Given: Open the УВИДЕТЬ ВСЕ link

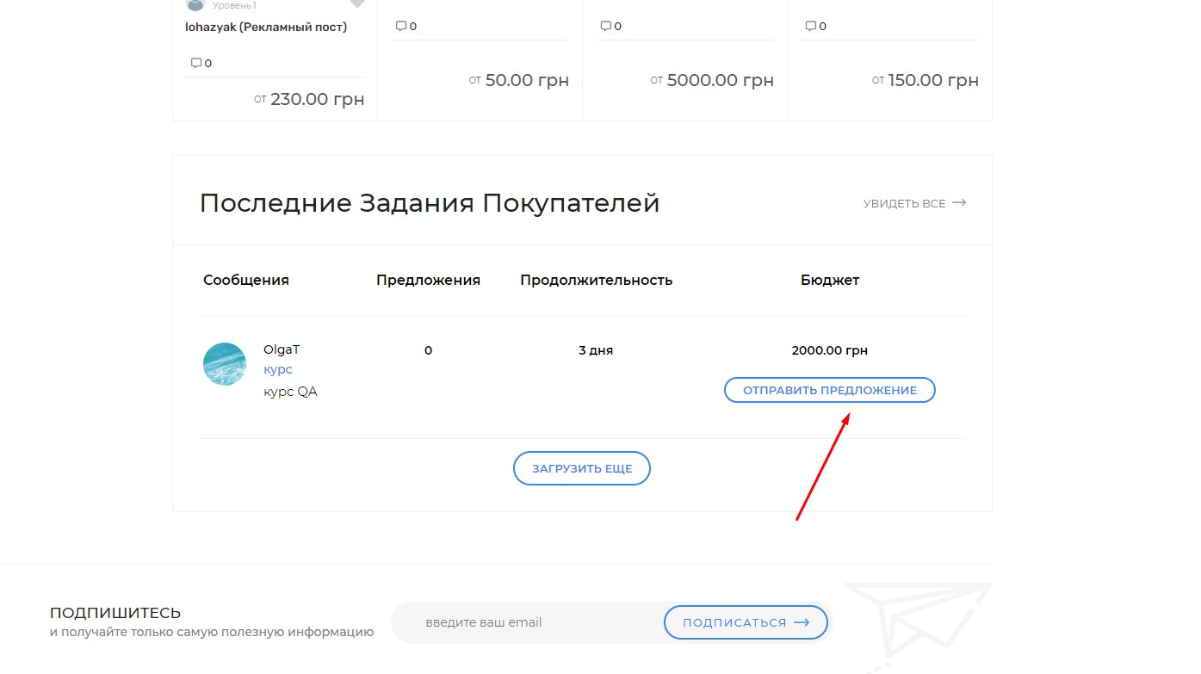Looking at the screenshot, I should point(904,204).
